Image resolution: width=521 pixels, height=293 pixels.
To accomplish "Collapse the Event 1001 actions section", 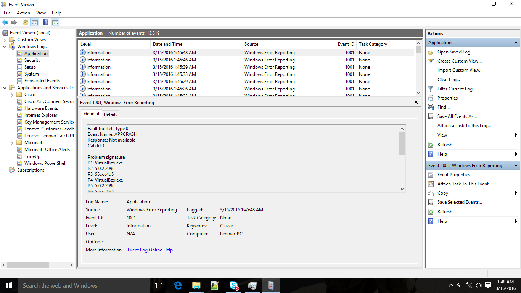I will pyautogui.click(x=516, y=166).
